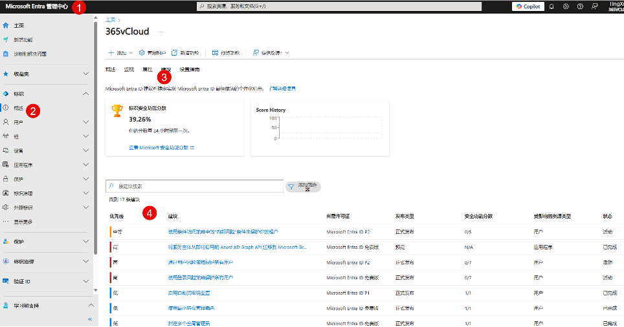Switch to the 监视 tab
The height and width of the screenshot is (327, 624).
[129, 70]
